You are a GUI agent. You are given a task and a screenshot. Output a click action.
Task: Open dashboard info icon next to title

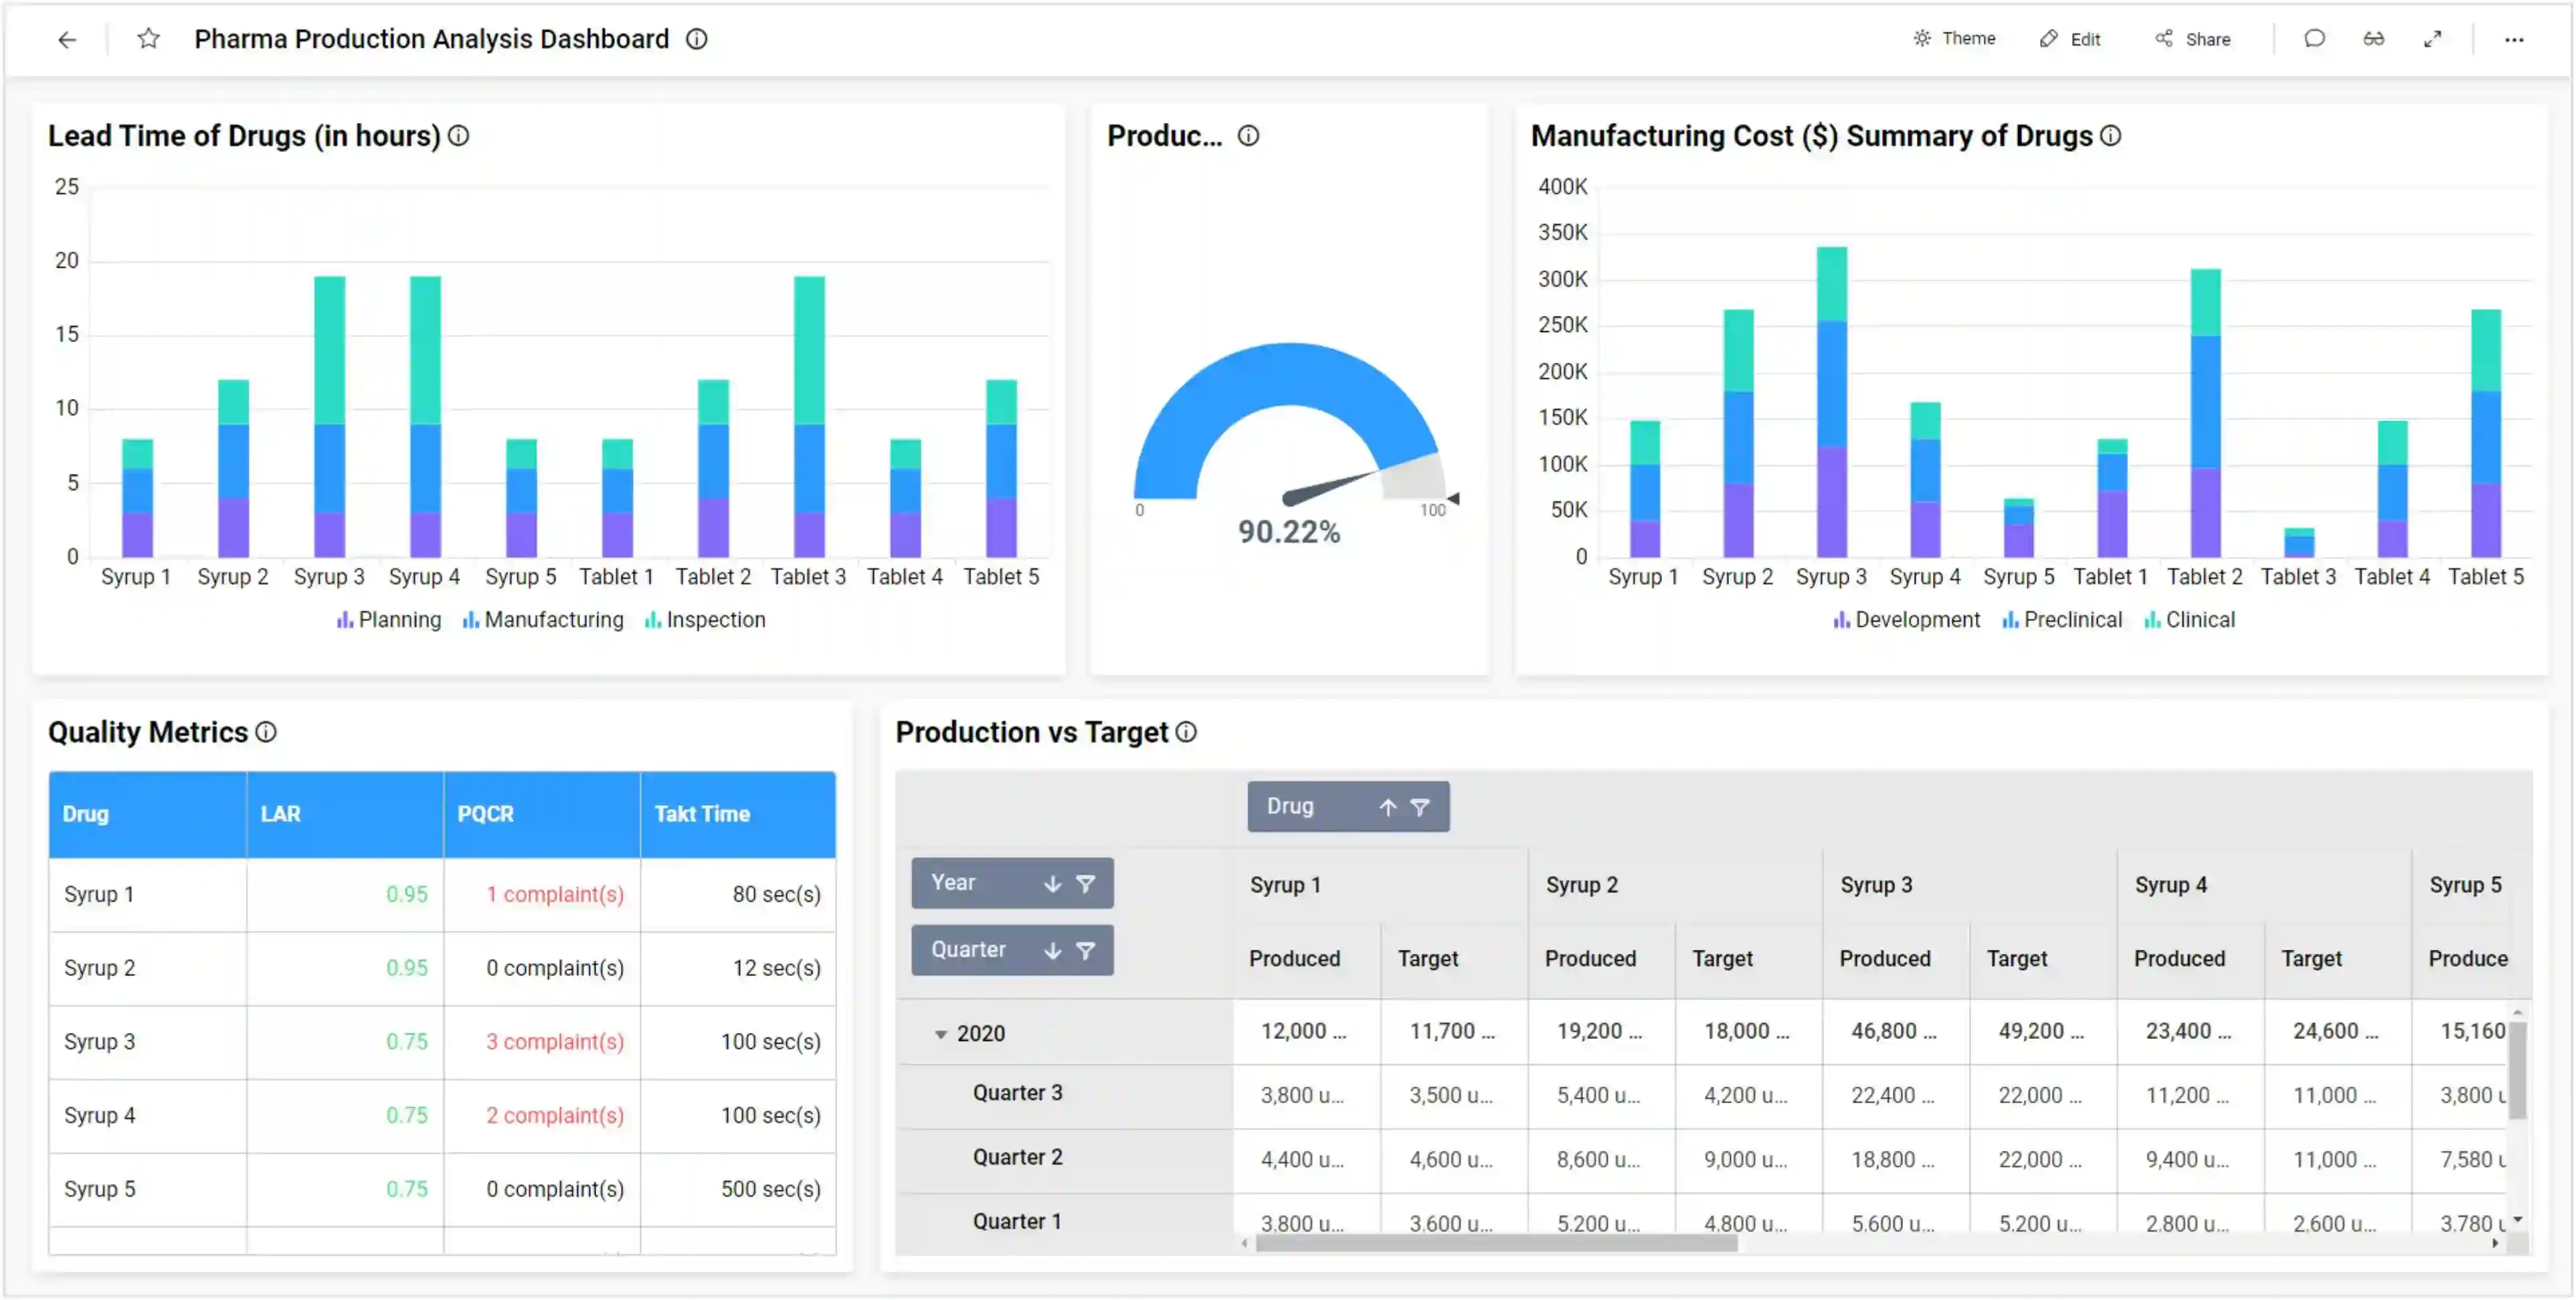[x=697, y=39]
